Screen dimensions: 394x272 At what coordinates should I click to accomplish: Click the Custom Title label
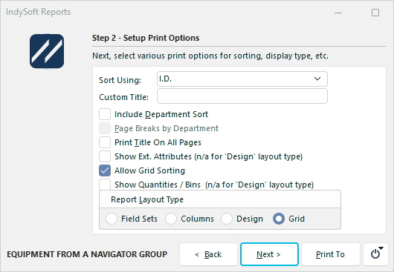(124, 97)
